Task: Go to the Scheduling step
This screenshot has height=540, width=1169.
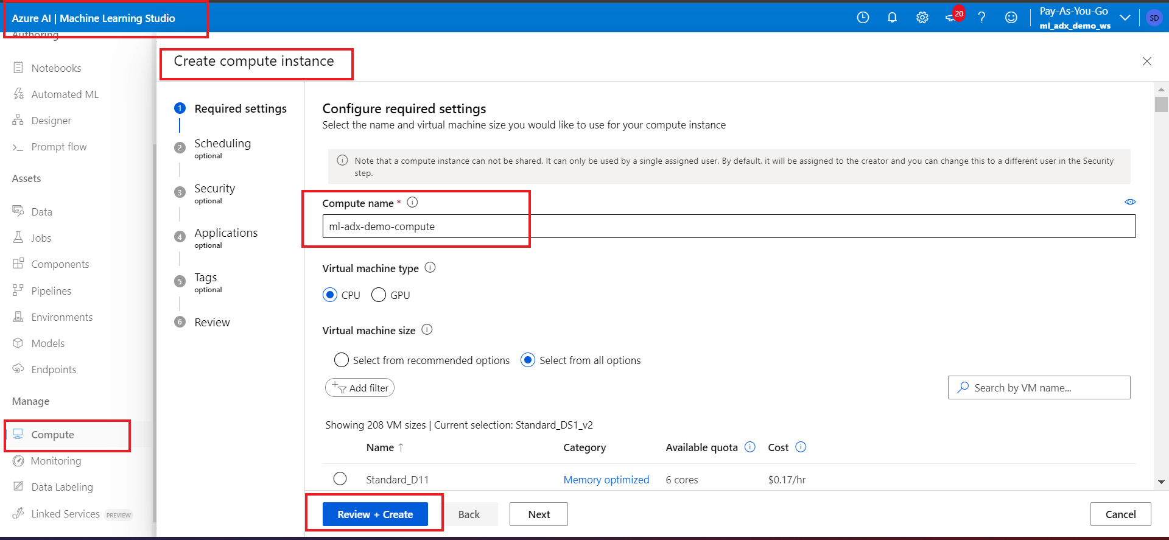Action: point(222,144)
